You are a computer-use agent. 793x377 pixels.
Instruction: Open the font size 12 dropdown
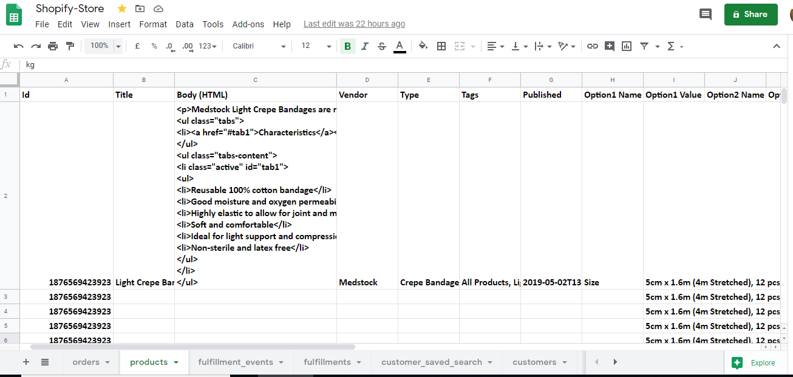pyautogui.click(x=316, y=46)
